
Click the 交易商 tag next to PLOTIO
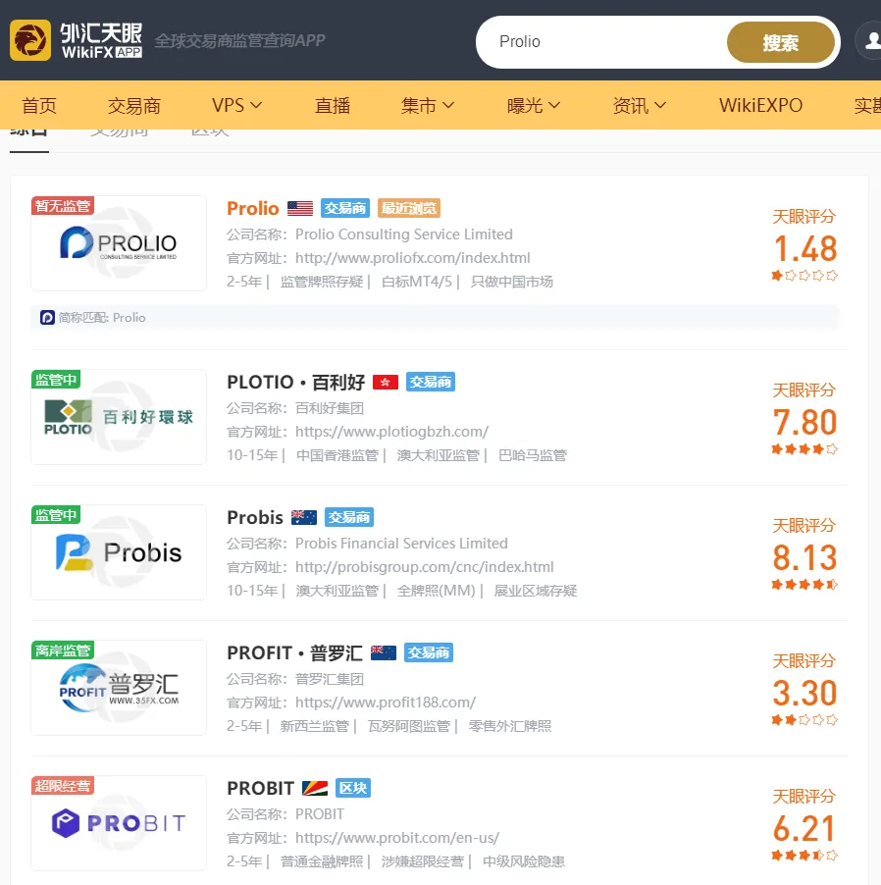point(431,382)
